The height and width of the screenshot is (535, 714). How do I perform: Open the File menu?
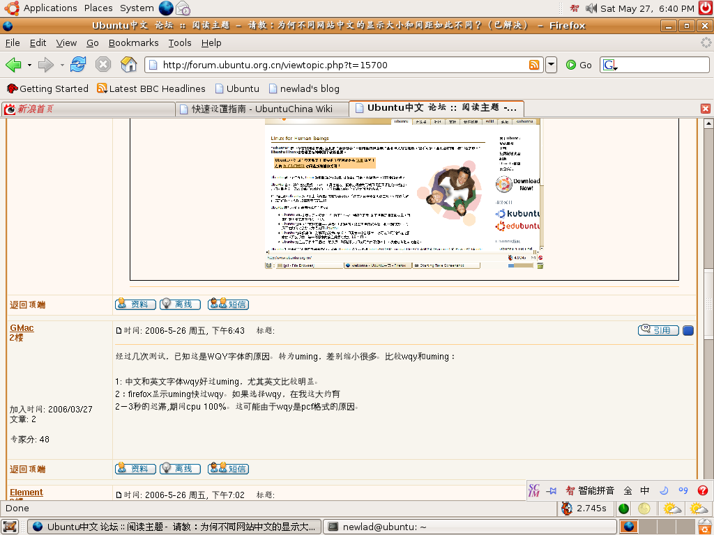(x=13, y=42)
